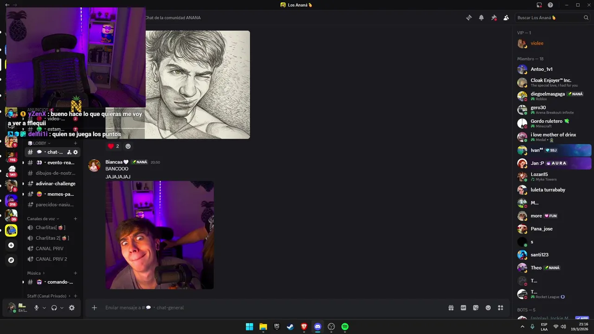Open Epic Games Launcher in taskbar
The image size is (594, 334).
(277, 327)
